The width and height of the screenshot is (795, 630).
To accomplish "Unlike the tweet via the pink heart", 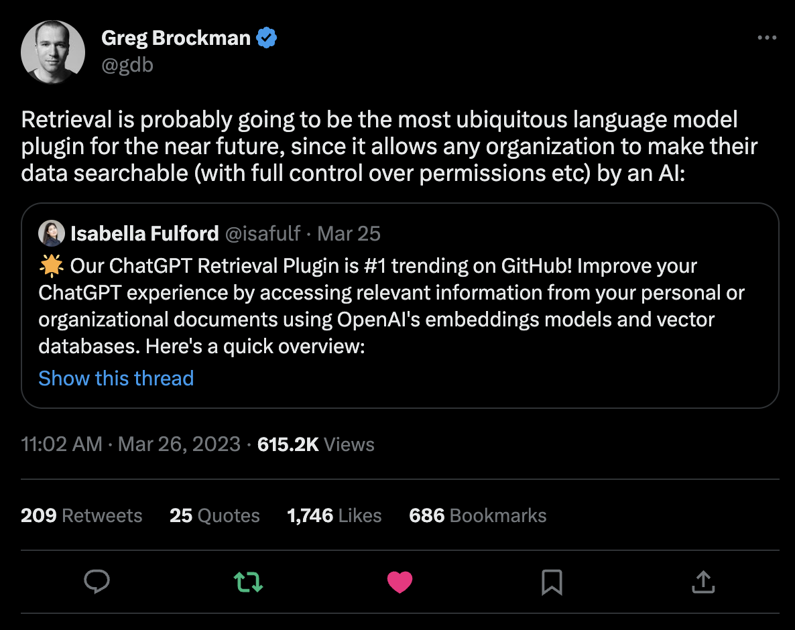I will point(400,582).
